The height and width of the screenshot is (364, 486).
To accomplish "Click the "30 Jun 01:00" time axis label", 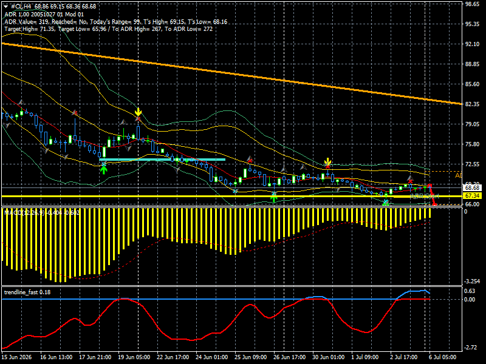I will pyautogui.click(x=328, y=357).
